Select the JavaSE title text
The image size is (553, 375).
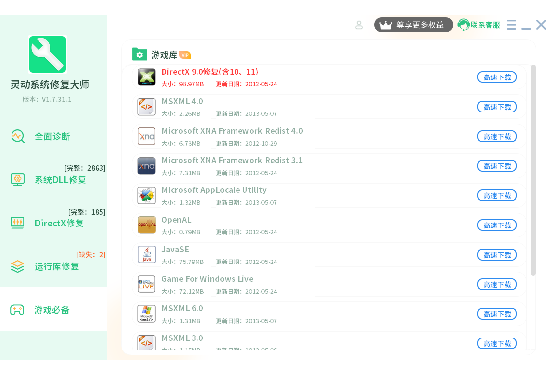click(175, 249)
